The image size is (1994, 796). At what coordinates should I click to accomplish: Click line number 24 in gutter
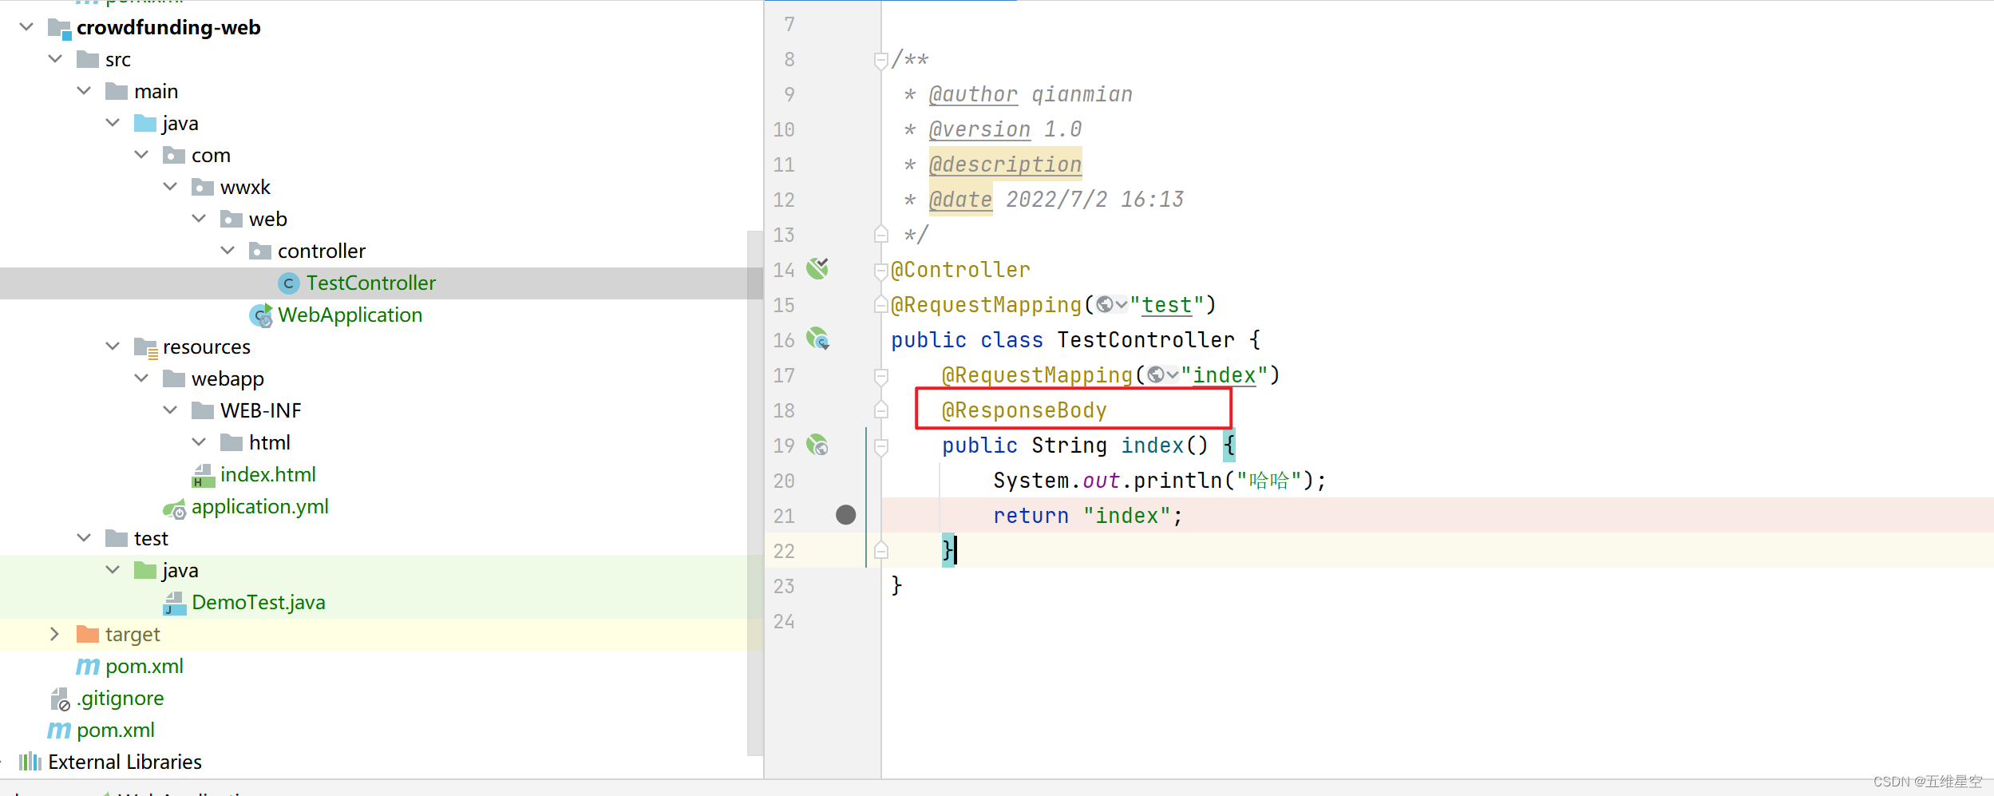point(784,621)
